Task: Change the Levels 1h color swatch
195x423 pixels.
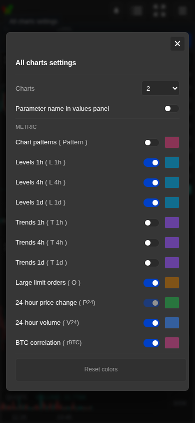Action: tap(172, 162)
